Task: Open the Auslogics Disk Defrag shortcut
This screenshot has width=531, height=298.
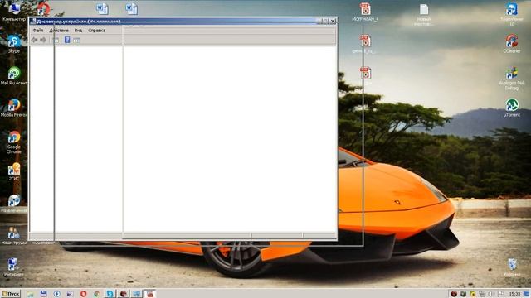Action: tap(512, 79)
